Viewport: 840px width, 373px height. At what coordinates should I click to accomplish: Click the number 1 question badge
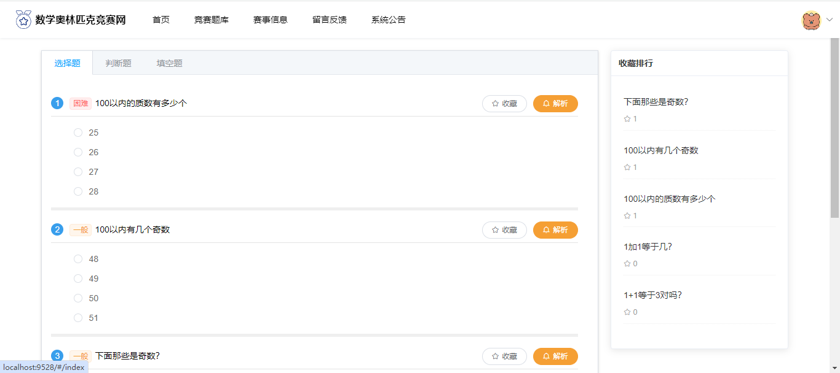(x=57, y=103)
